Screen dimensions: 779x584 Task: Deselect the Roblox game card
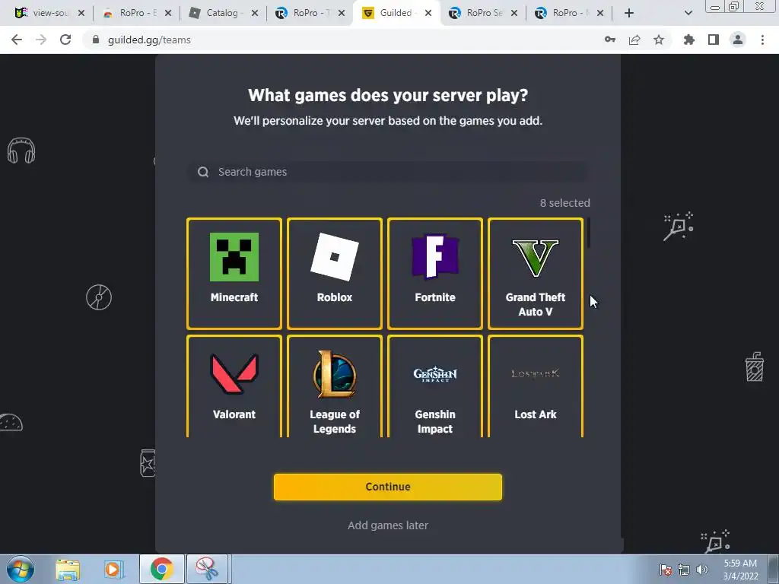tap(335, 274)
